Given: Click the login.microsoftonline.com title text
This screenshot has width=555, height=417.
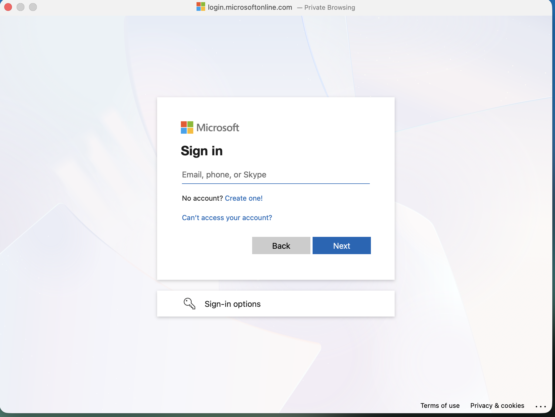Looking at the screenshot, I should (250, 7).
